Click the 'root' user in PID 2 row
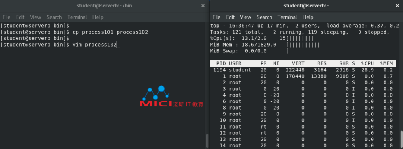This screenshot has width=403, height=149. (235, 82)
